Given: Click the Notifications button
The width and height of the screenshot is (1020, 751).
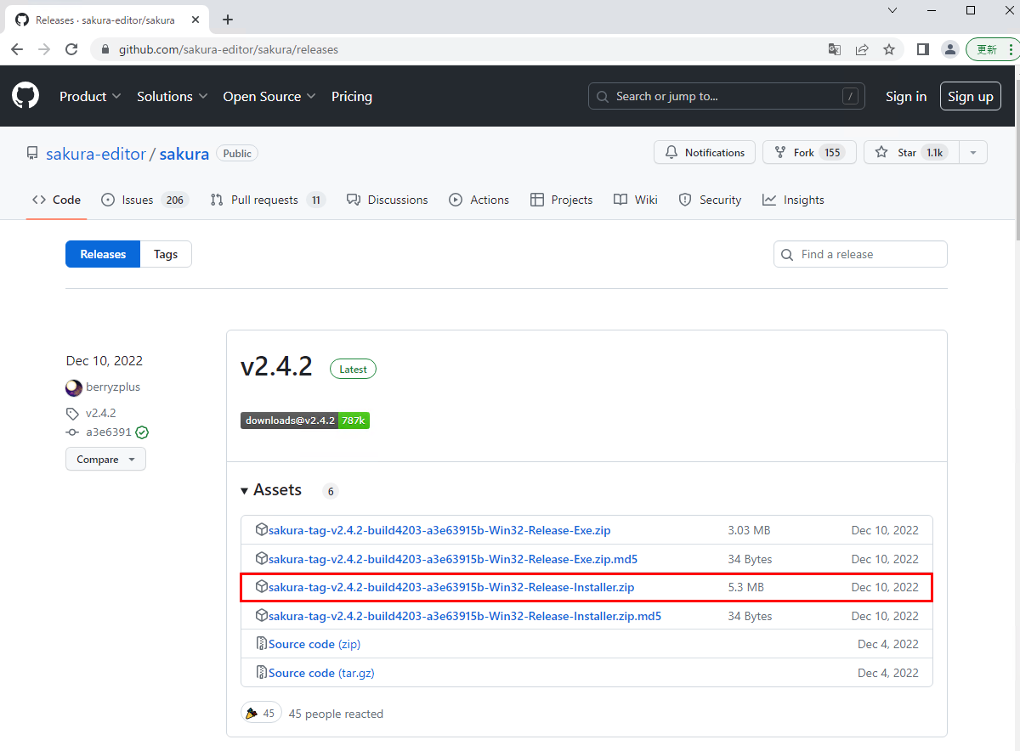Looking at the screenshot, I should 705,153.
